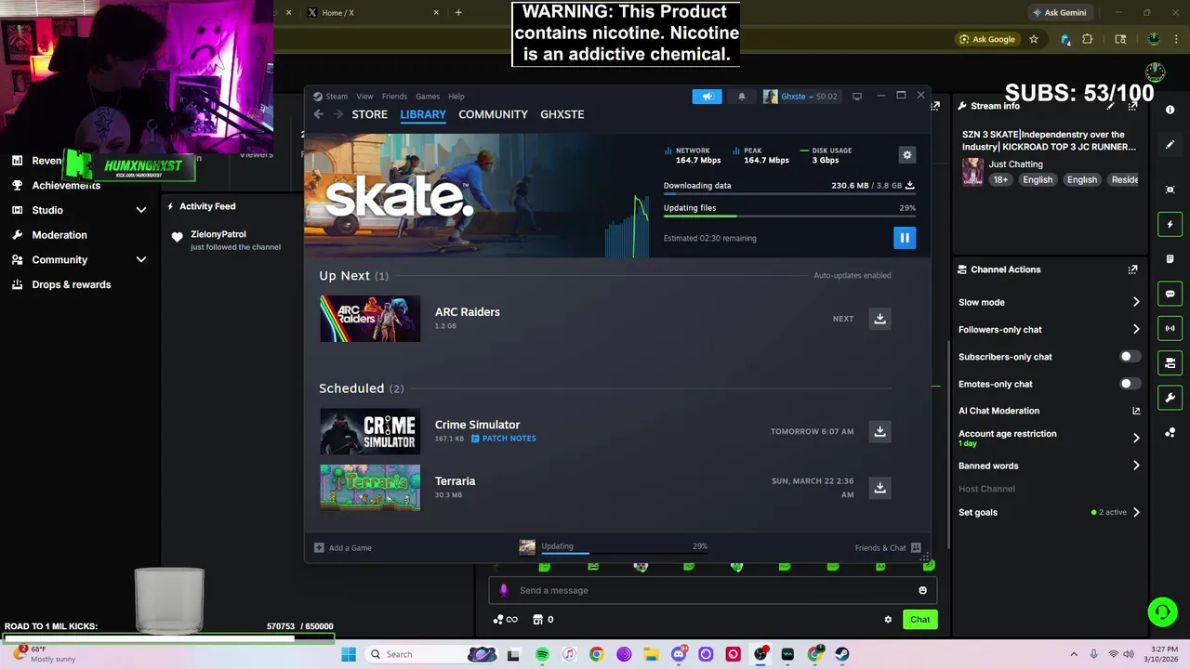Open Slow mode options chevron
This screenshot has width=1190, height=669.
[x=1136, y=302]
